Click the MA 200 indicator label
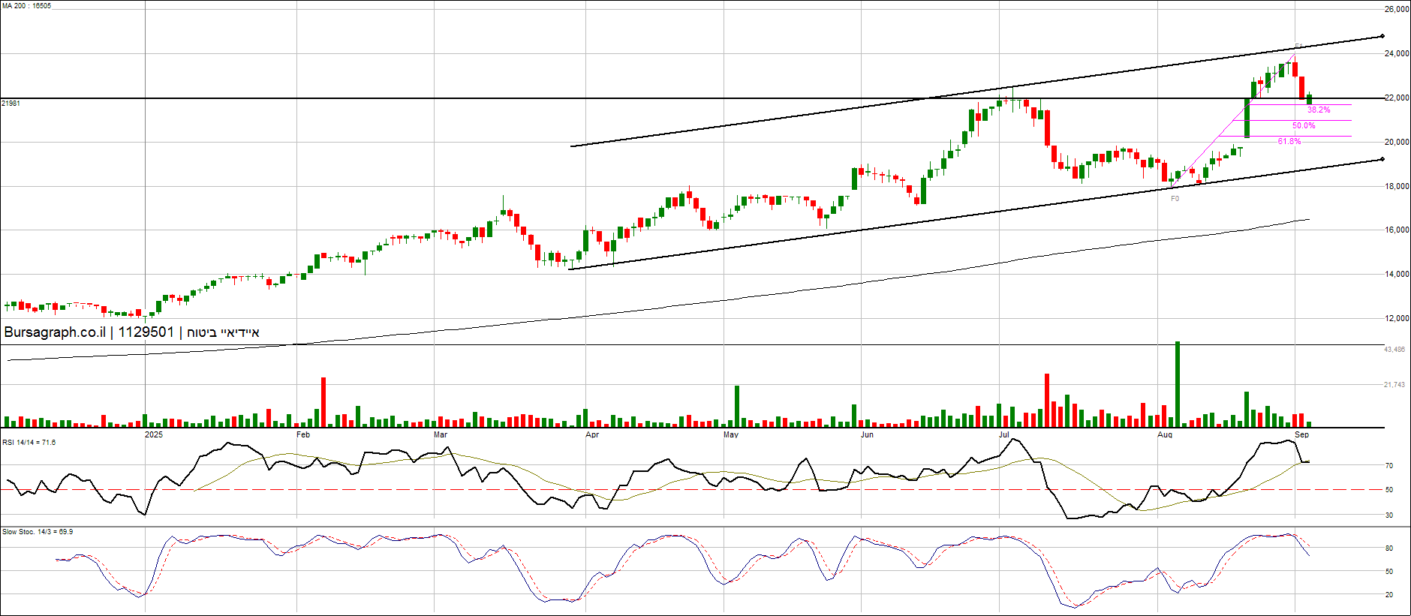The height and width of the screenshot is (616, 1411). coord(26,6)
